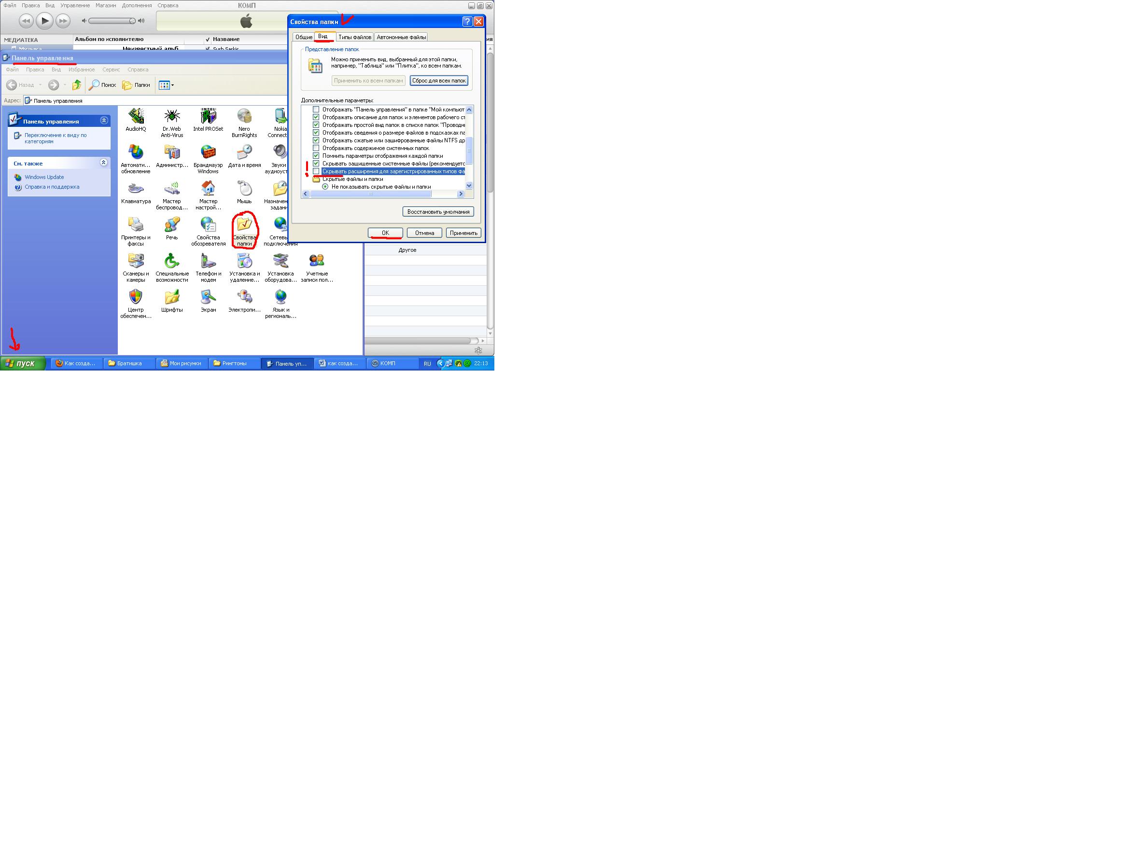Toggle 'Скрывать расширения для зарегистрированных типов' checkbox
The height and width of the screenshot is (851, 1135).
pyautogui.click(x=316, y=171)
